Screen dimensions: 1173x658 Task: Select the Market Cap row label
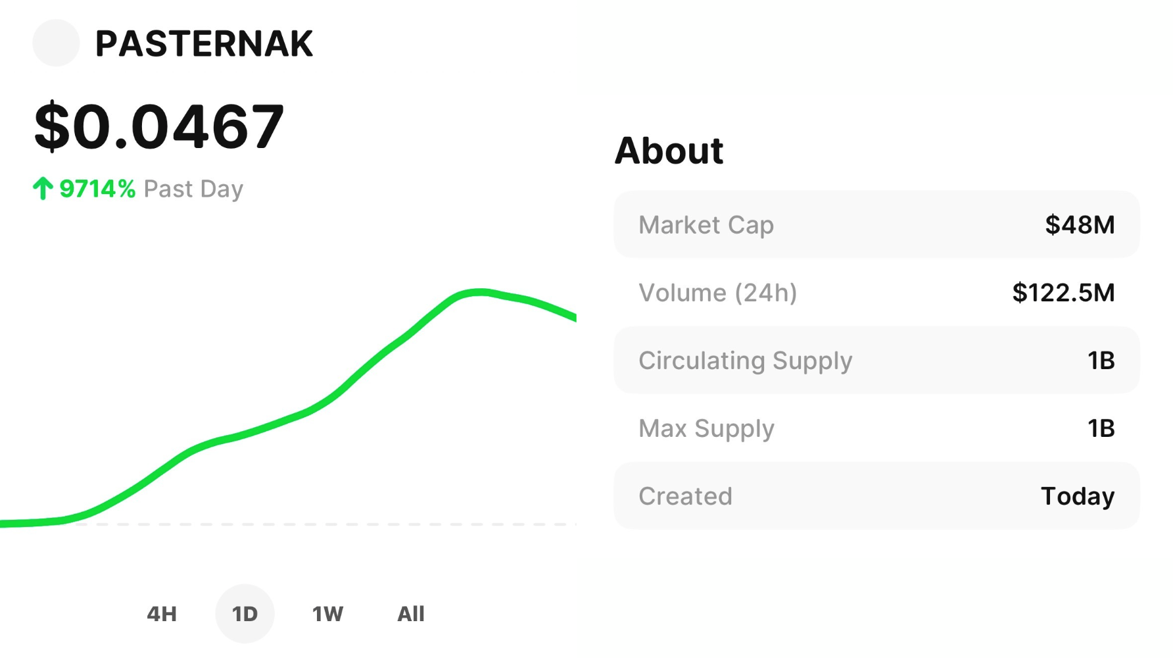coord(706,225)
